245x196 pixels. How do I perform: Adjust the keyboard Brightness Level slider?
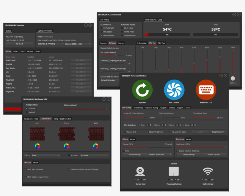click(x=106, y=109)
